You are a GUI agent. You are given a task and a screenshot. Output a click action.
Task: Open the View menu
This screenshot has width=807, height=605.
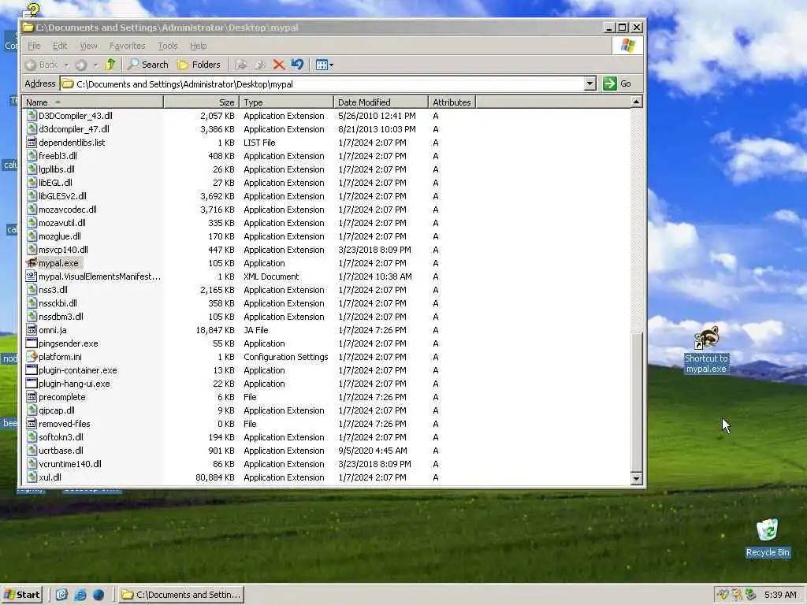pyautogui.click(x=88, y=46)
